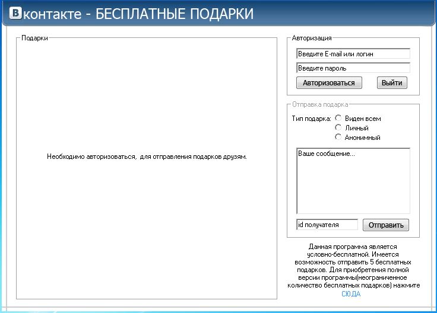This screenshot has height=313, width=437.
Task: Select the Личный gift type
Action: click(338, 127)
